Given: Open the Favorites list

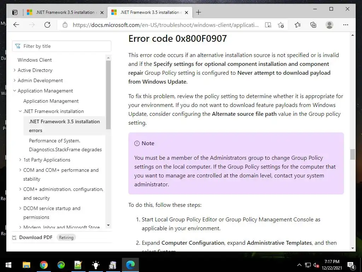Looking at the screenshot, I should [298, 25].
